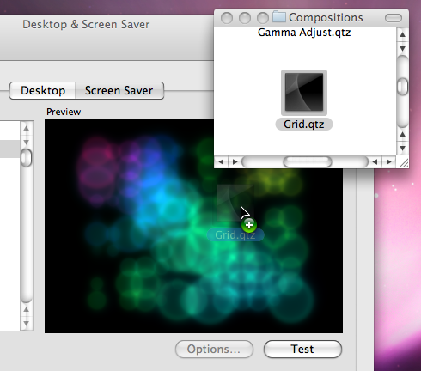Click Compositions vertical scrollbar bottom down arrow
421x371 pixels.
403,149
